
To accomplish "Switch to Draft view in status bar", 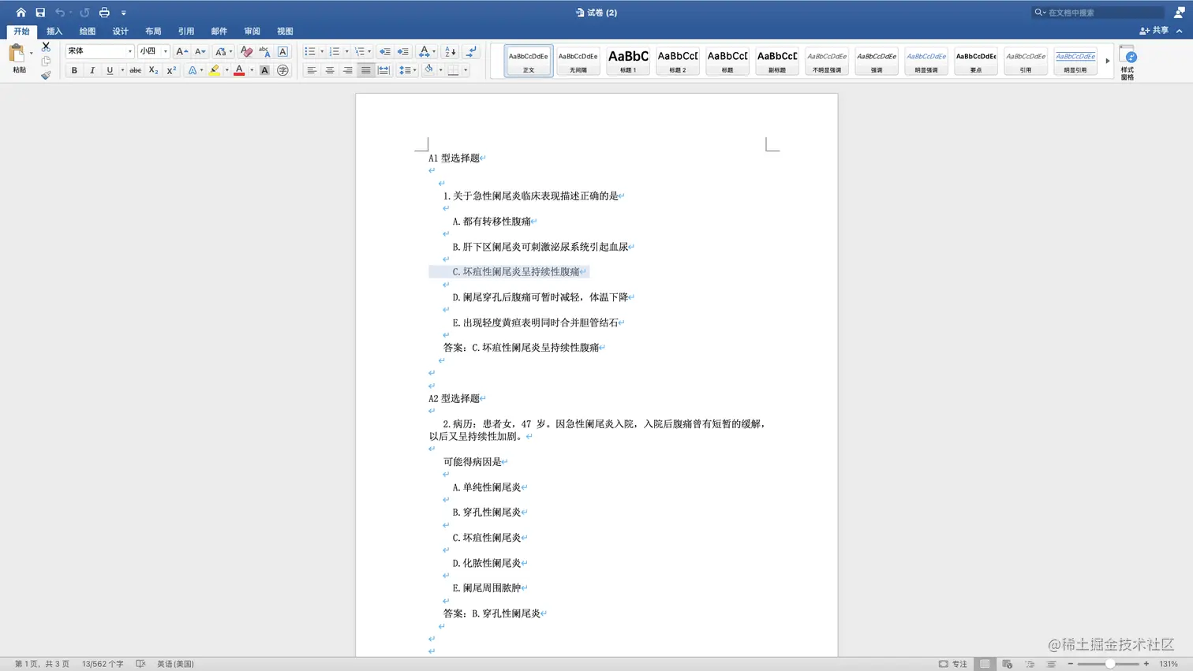I will point(1051,664).
